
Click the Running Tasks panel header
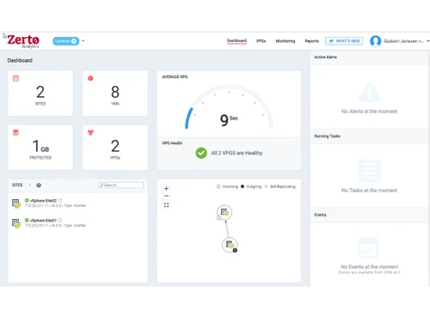coord(370,136)
